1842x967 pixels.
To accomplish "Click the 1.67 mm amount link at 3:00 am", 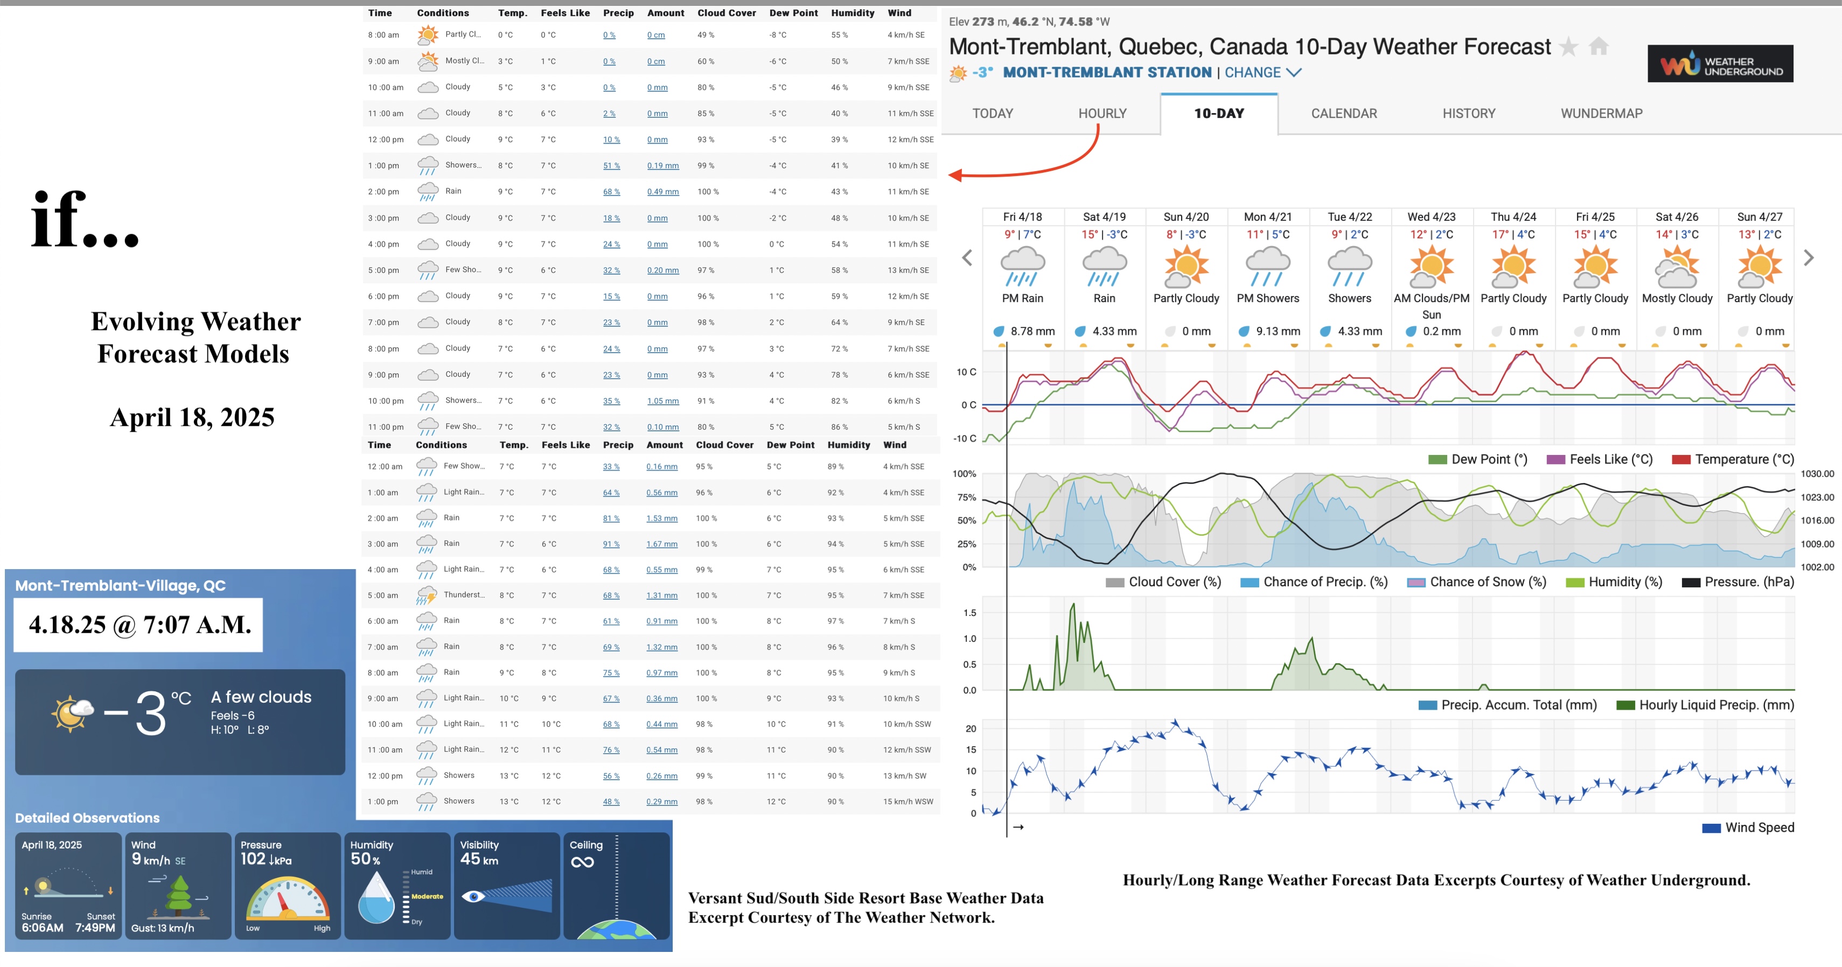I will pyautogui.click(x=661, y=544).
